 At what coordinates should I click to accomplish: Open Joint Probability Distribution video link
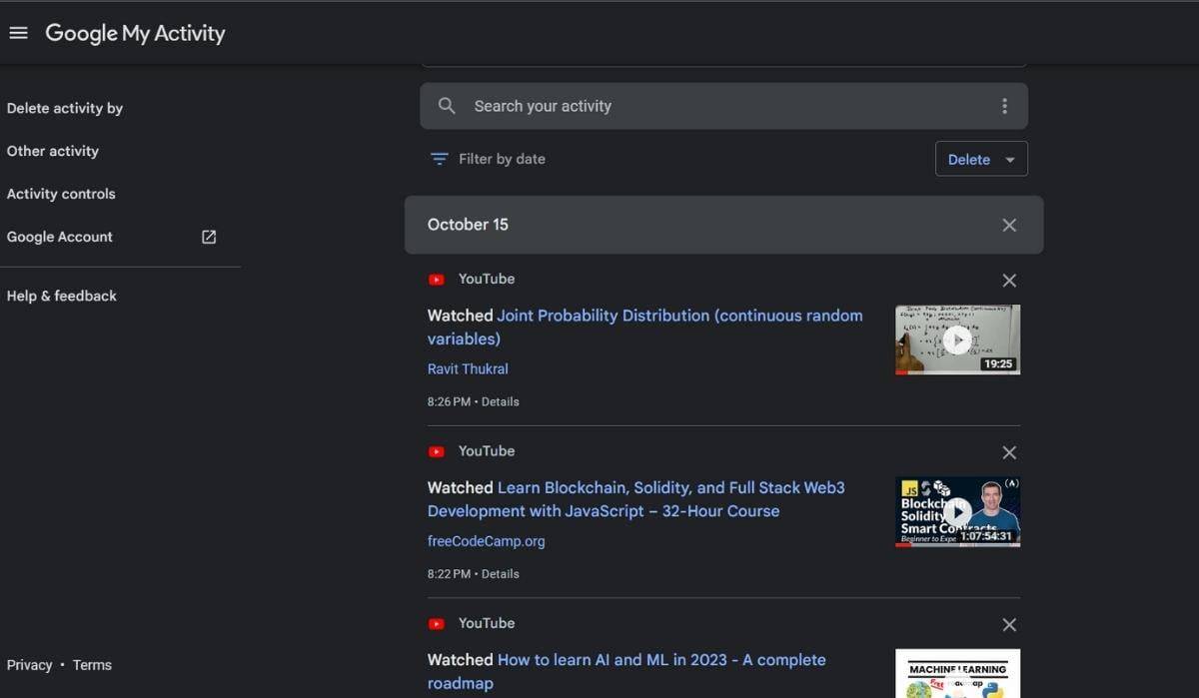point(644,327)
